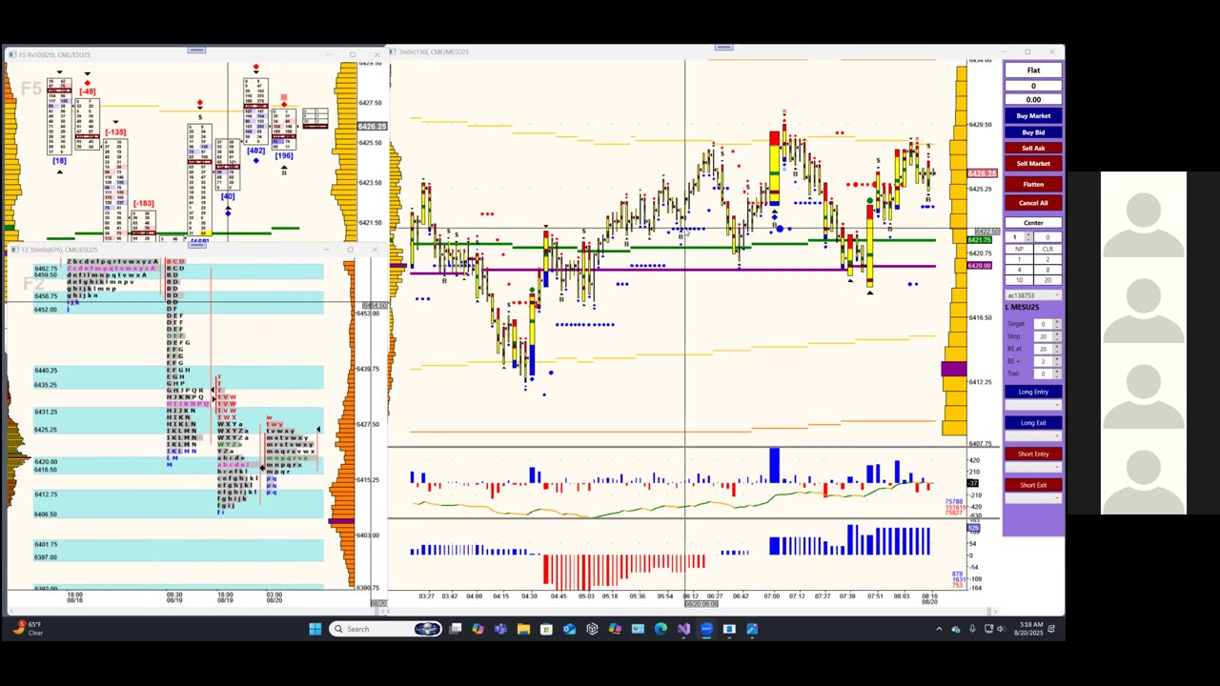
Task: Open Task View on the taskbar
Action: (x=455, y=629)
